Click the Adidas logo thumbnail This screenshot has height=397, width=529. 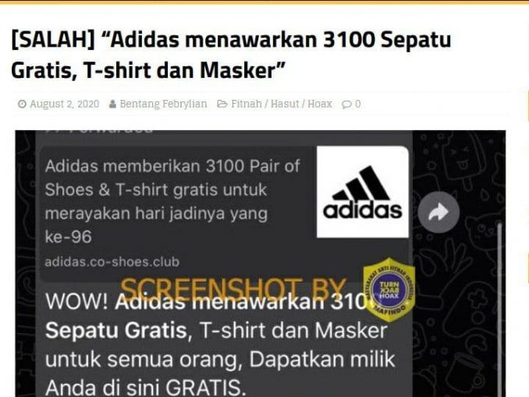[363, 192]
